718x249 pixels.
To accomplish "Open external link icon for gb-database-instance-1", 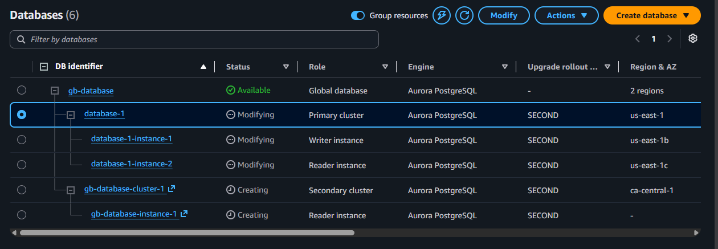I will point(184,214).
